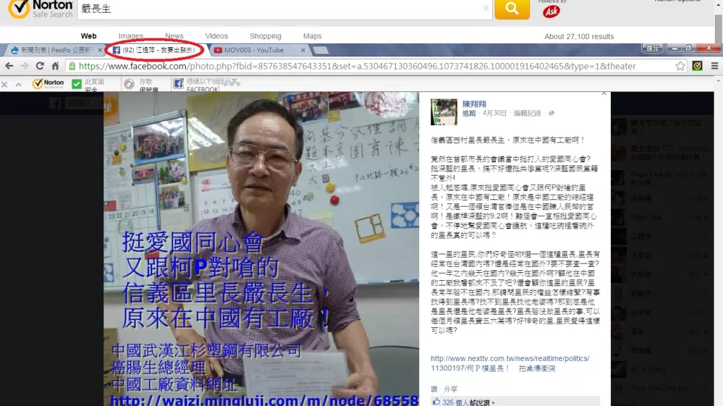Image resolution: width=723 pixels, height=406 pixels.
Task: Open Images search results tab
Action: pos(131,36)
